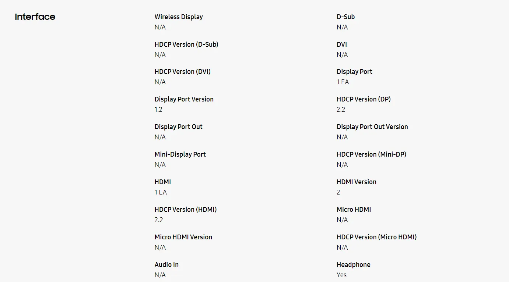Select the '1.2' Display Port Version value
Screen dimensions: 509x282
click(158, 110)
